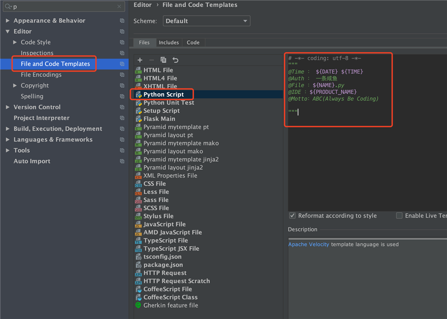The image size is (447, 319).
Task: Click inside the settings search field
Action: tap(64, 7)
